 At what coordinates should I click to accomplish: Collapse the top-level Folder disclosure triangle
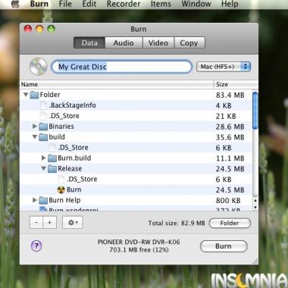26,95
